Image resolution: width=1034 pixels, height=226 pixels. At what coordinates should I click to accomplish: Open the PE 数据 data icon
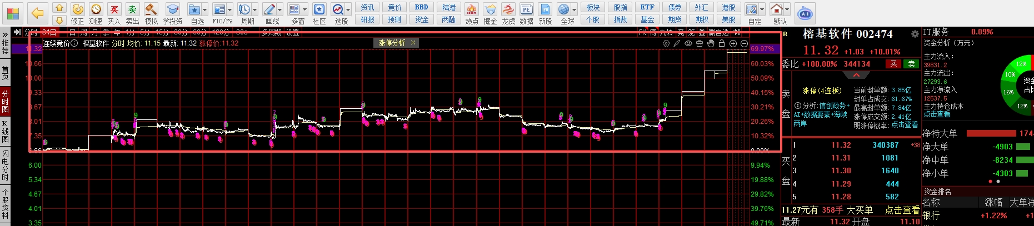click(527, 9)
